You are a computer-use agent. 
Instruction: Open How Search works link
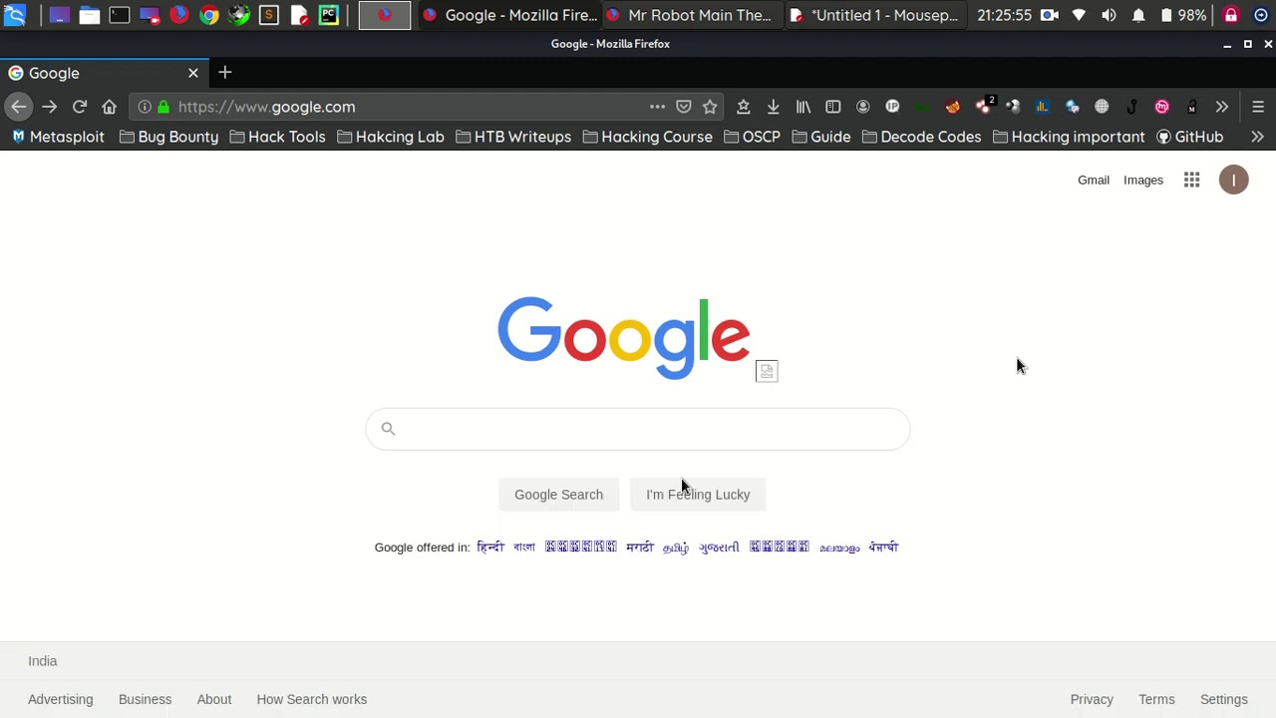click(312, 699)
